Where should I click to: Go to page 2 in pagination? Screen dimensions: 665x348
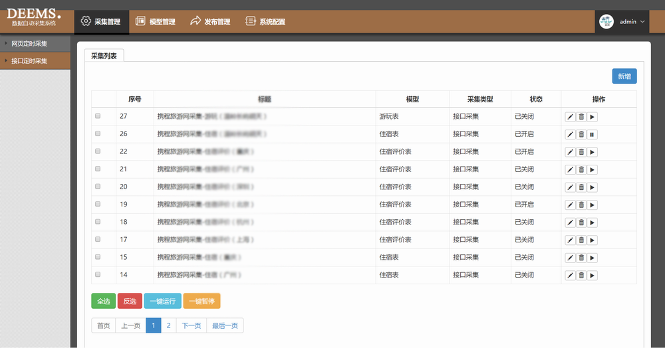point(168,325)
